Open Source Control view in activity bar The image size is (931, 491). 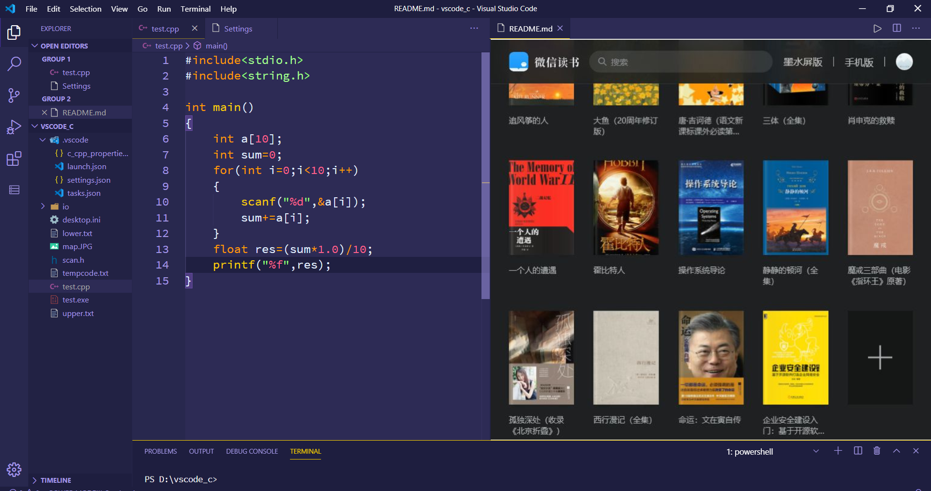click(14, 95)
